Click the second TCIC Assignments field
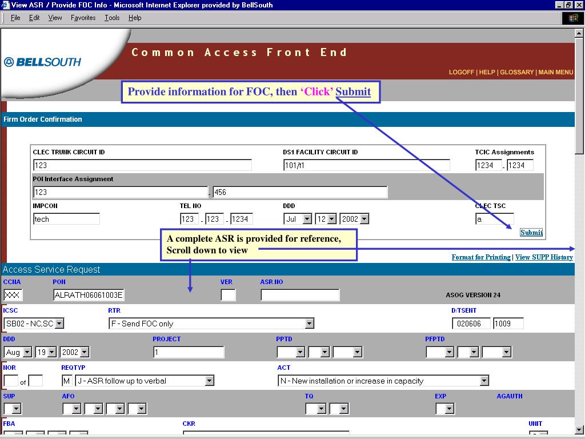Screen dimensions: 585x439 coord(520,165)
